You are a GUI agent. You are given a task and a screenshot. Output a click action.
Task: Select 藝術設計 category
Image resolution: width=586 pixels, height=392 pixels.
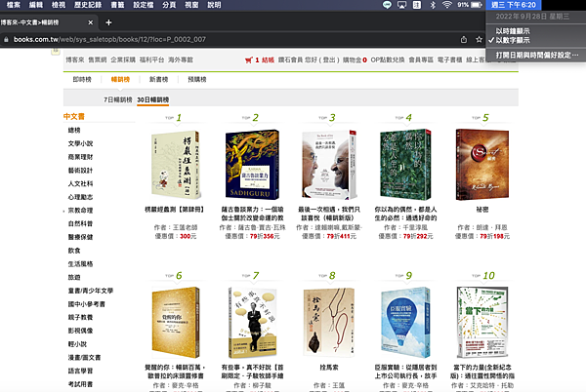pos(80,171)
